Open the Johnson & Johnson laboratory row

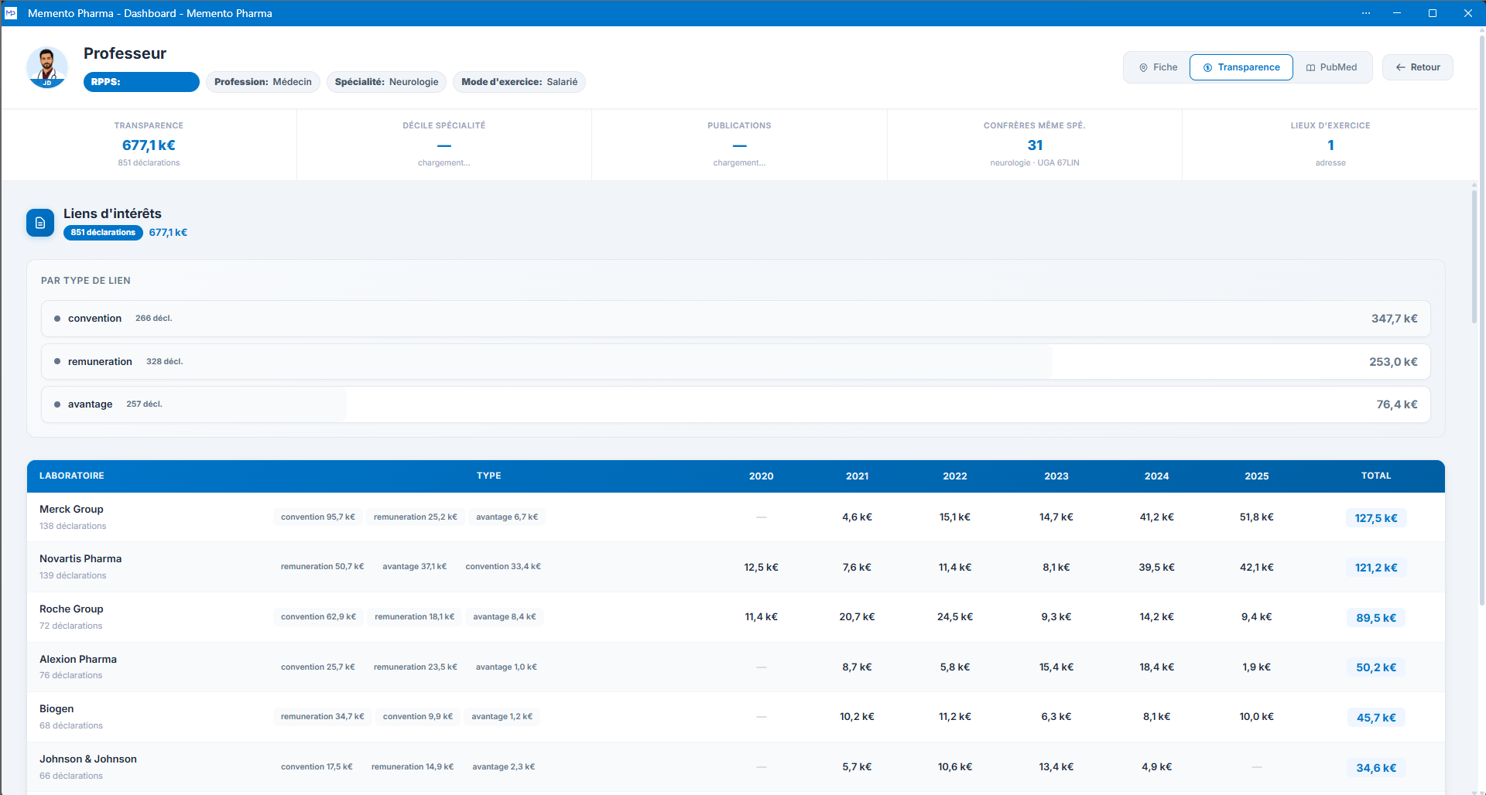pos(735,767)
